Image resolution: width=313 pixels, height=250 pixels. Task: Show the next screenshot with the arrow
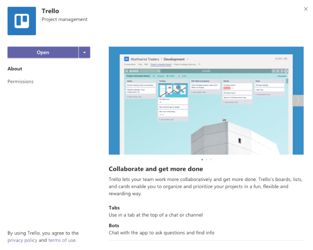298,101
